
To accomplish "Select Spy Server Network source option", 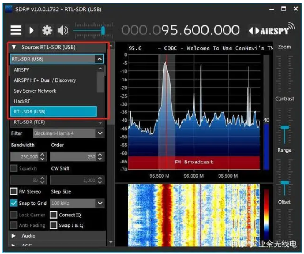I will (x=35, y=91).
